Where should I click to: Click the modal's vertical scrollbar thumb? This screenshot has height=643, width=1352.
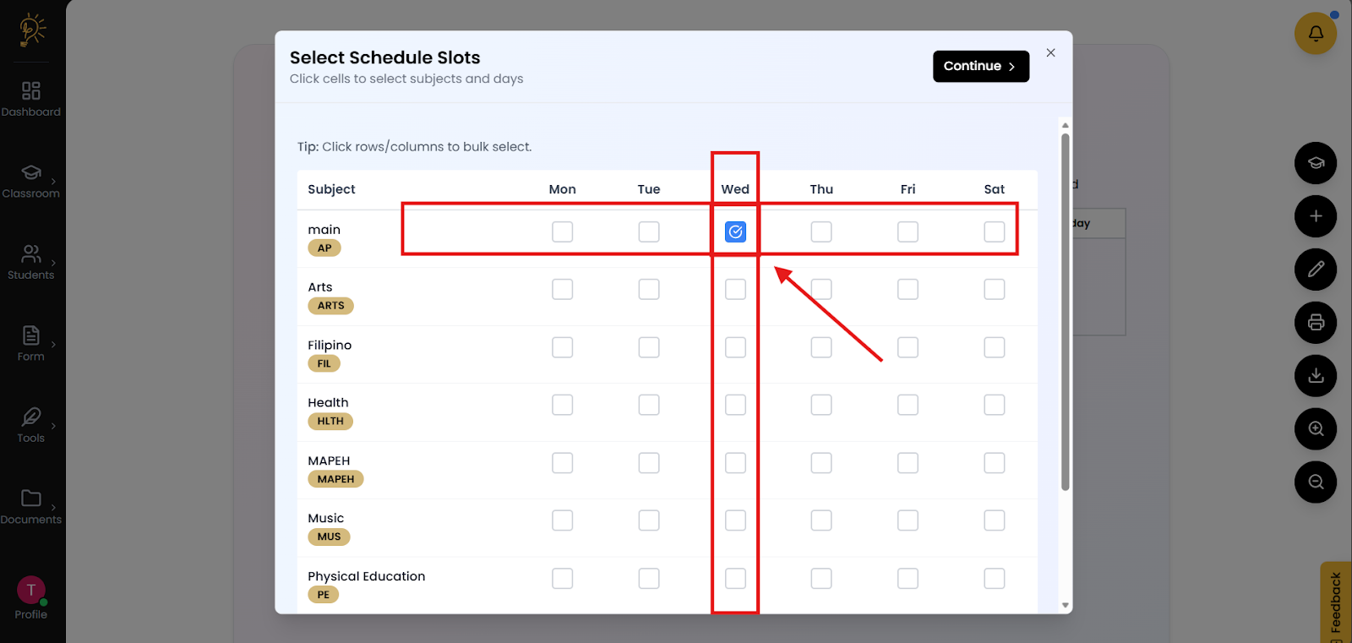coord(1065,311)
